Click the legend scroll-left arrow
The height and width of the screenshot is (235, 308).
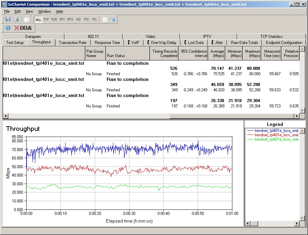click(248, 224)
